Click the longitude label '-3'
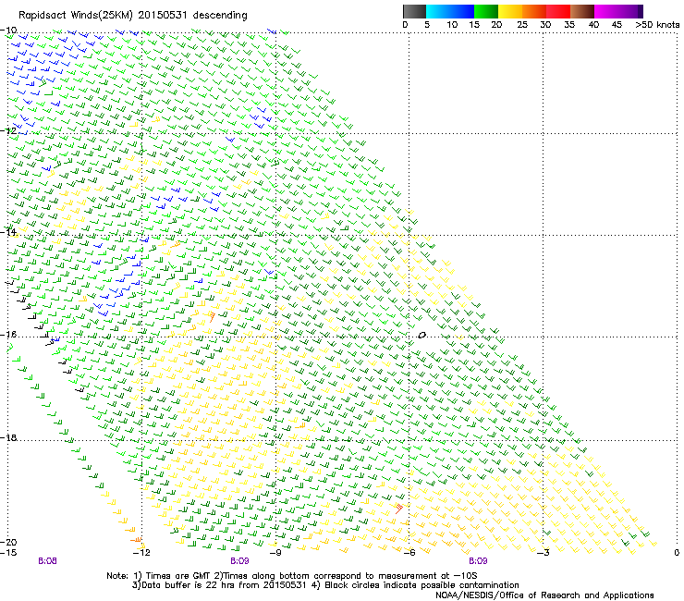The image size is (684, 601). click(544, 553)
